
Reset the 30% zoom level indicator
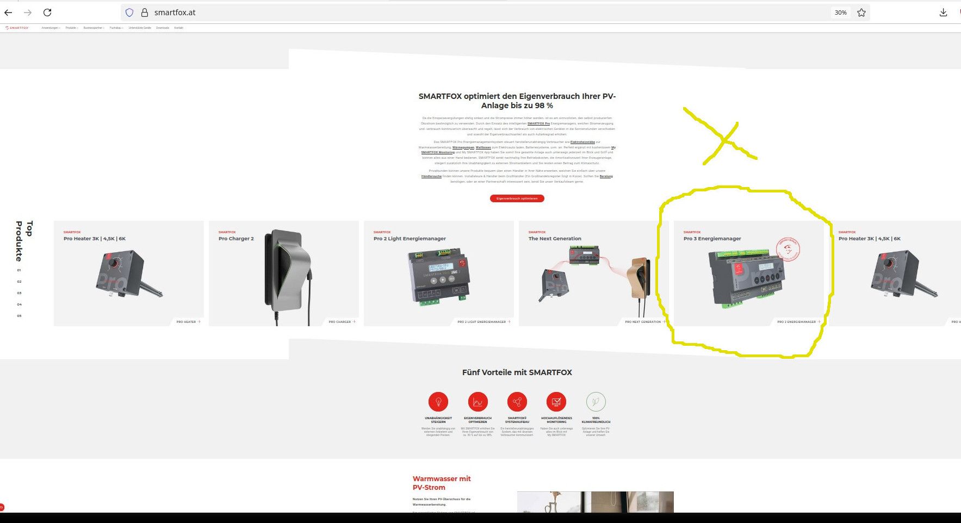coord(841,13)
